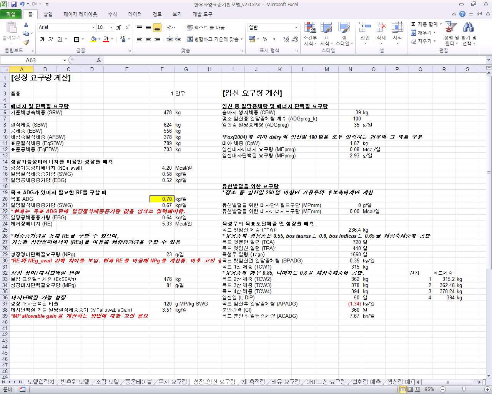
Task: Switch to the 삽입 ribbon tab
Action: 48,14
